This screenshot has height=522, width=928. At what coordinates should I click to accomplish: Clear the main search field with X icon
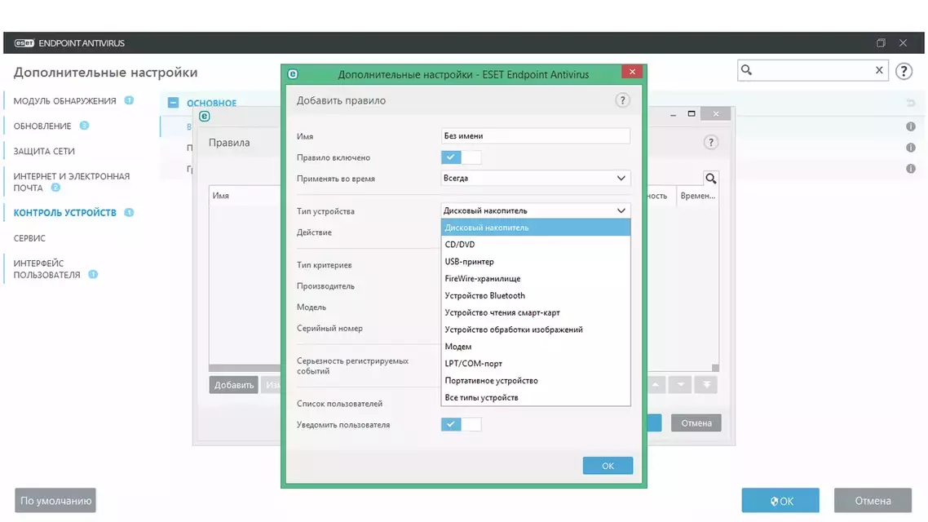(x=879, y=70)
